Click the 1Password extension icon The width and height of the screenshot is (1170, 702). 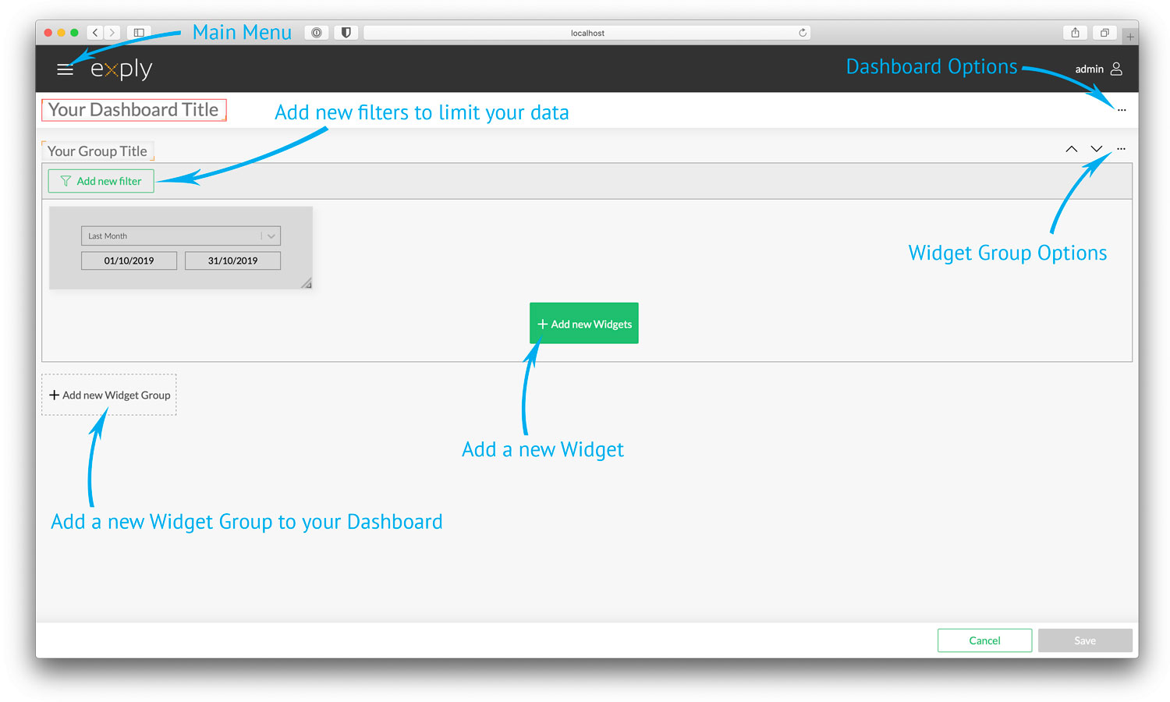[316, 33]
